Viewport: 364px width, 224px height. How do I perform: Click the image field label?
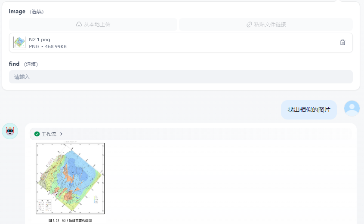pyautogui.click(x=17, y=11)
